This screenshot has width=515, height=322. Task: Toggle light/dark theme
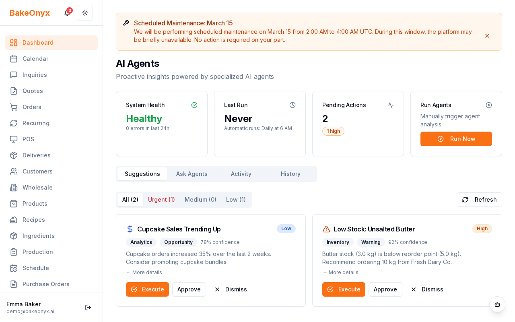point(85,13)
